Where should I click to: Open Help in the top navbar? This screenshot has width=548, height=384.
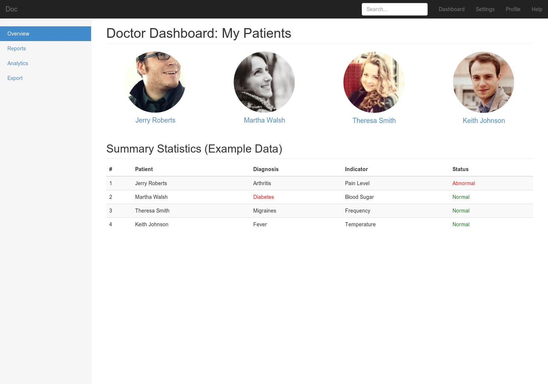(537, 9)
